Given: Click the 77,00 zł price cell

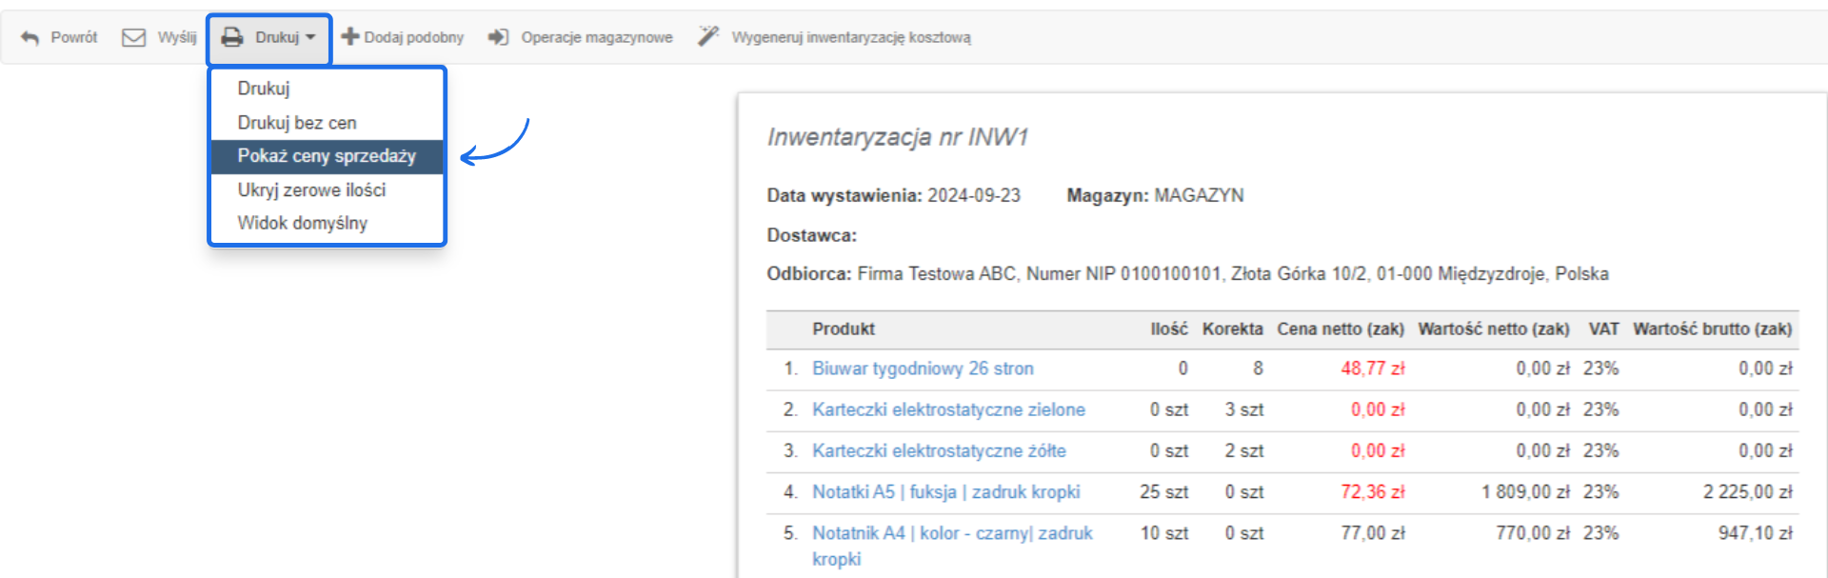Looking at the screenshot, I should click(x=1373, y=533).
